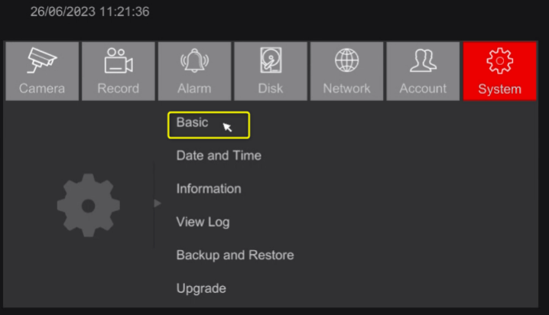Screen dimensions: 549x315
Task: Open the Basic settings entry
Action: coord(192,122)
